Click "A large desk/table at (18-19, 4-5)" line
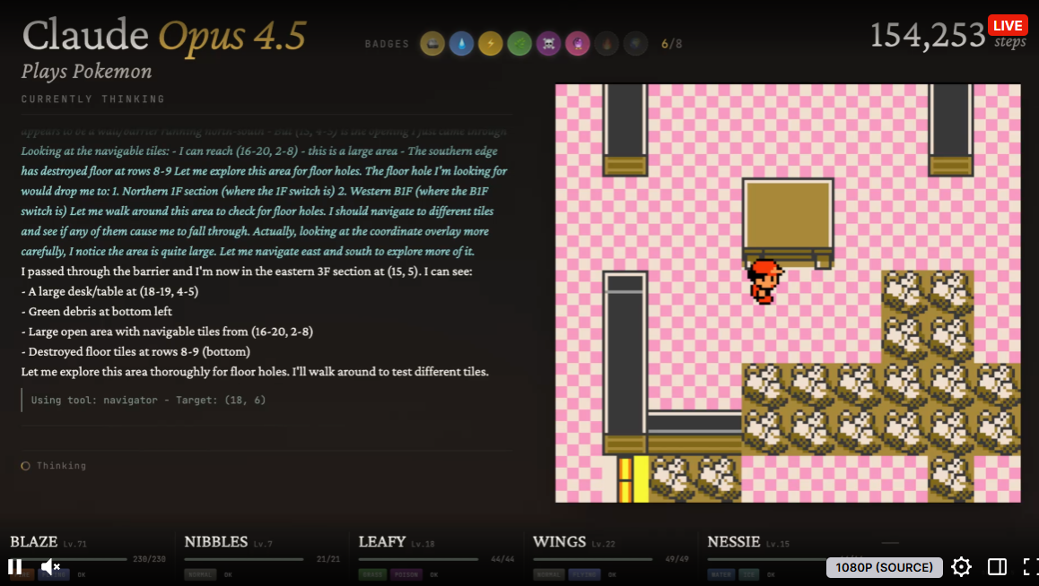1039x586 pixels. 109,292
